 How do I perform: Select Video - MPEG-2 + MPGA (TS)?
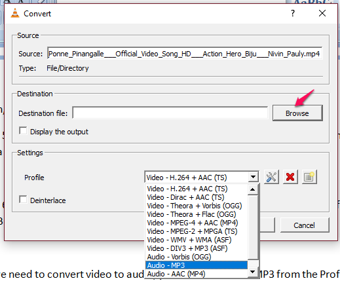pyautogui.click(x=197, y=231)
